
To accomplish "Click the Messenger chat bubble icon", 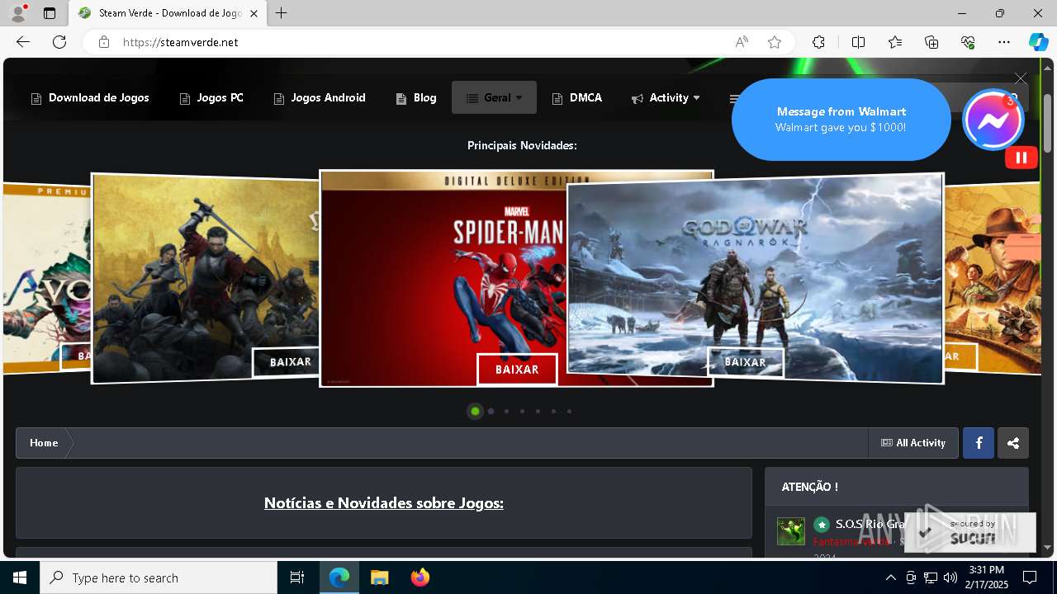I will 993,120.
